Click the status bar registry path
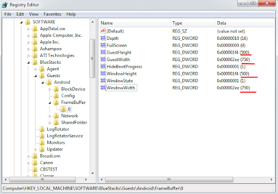This screenshot has height=194, width=278. coord(93,188)
